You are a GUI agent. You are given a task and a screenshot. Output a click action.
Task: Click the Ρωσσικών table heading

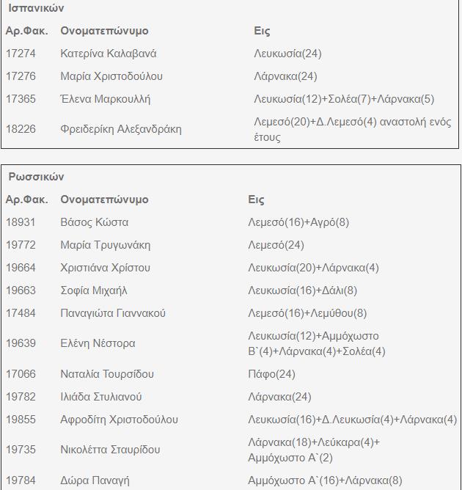[36, 177]
